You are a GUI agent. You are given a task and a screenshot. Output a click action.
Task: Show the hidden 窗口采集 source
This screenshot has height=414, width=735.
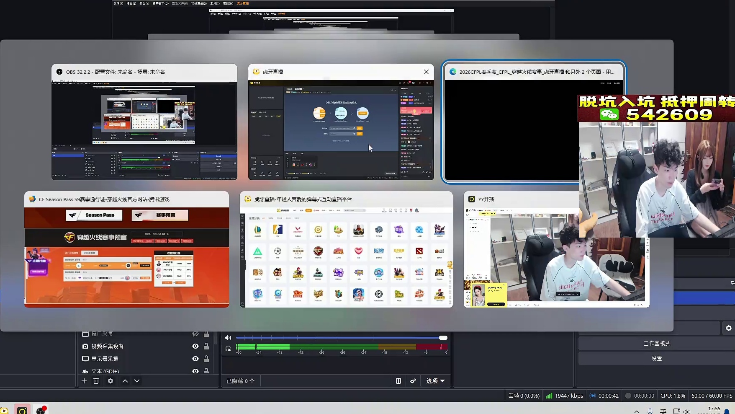point(195,334)
